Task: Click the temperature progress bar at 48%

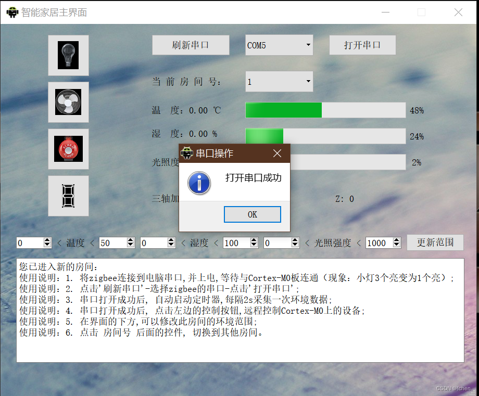Action: pos(325,110)
